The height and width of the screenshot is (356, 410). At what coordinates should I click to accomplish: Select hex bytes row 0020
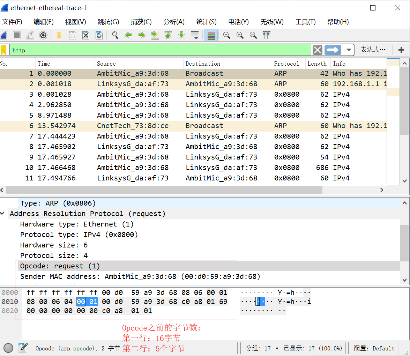pyautogui.click(x=89, y=311)
